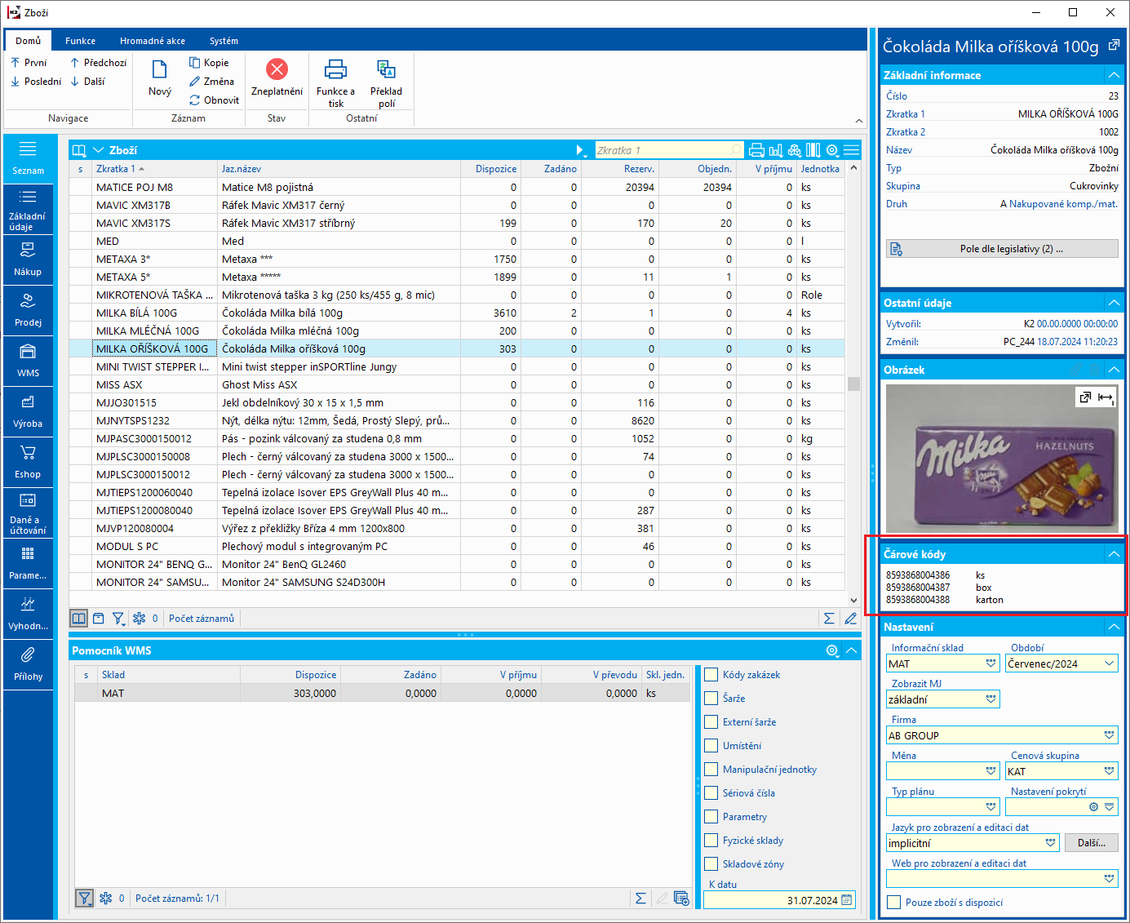Screen dimensions: 1130x923
Task: Click the Výroba sidebar icon
Action: (28, 410)
